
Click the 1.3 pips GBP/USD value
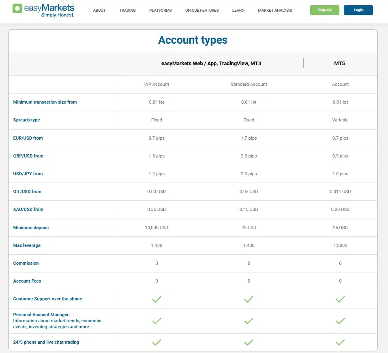point(156,156)
